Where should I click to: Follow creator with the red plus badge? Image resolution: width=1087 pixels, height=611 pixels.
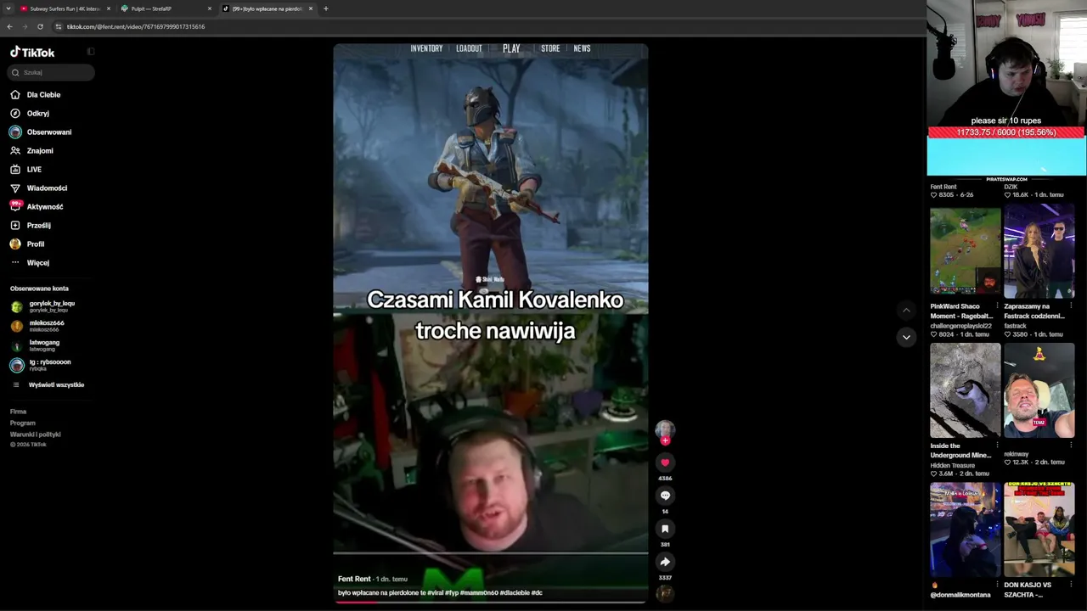pos(665,440)
